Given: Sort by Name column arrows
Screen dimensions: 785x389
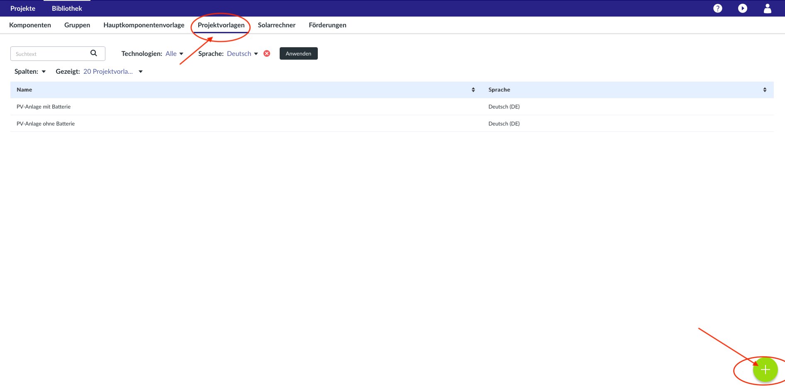Looking at the screenshot, I should tap(473, 90).
